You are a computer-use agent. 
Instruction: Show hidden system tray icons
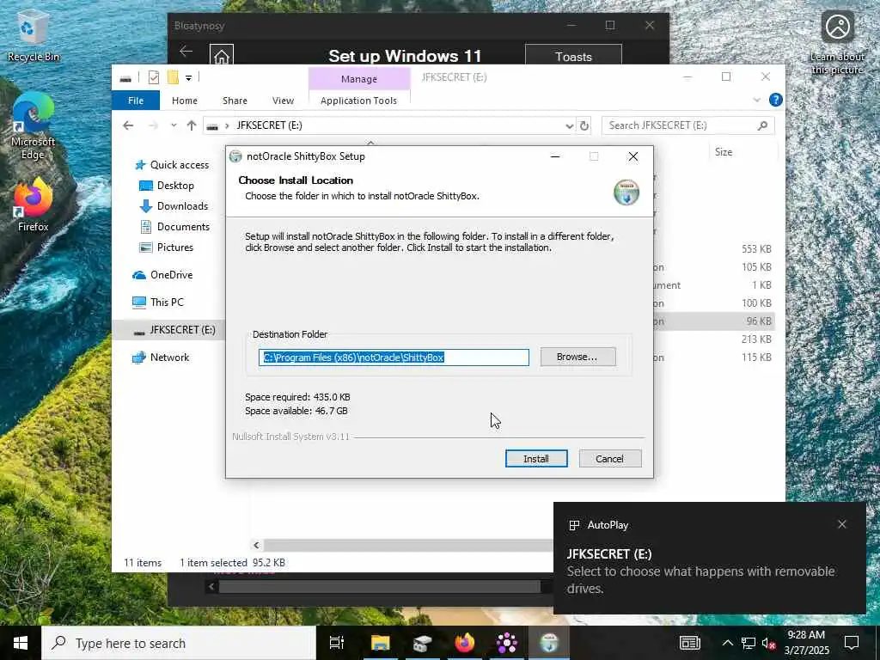(727, 643)
